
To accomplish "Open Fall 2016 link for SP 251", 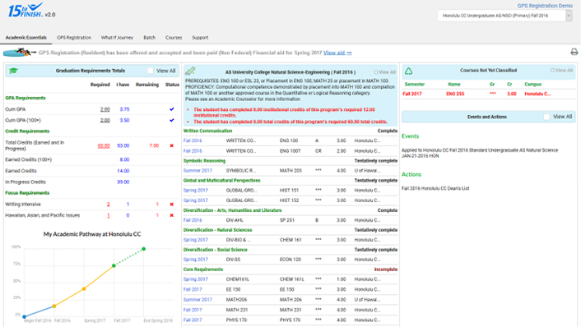I will (193, 220).
